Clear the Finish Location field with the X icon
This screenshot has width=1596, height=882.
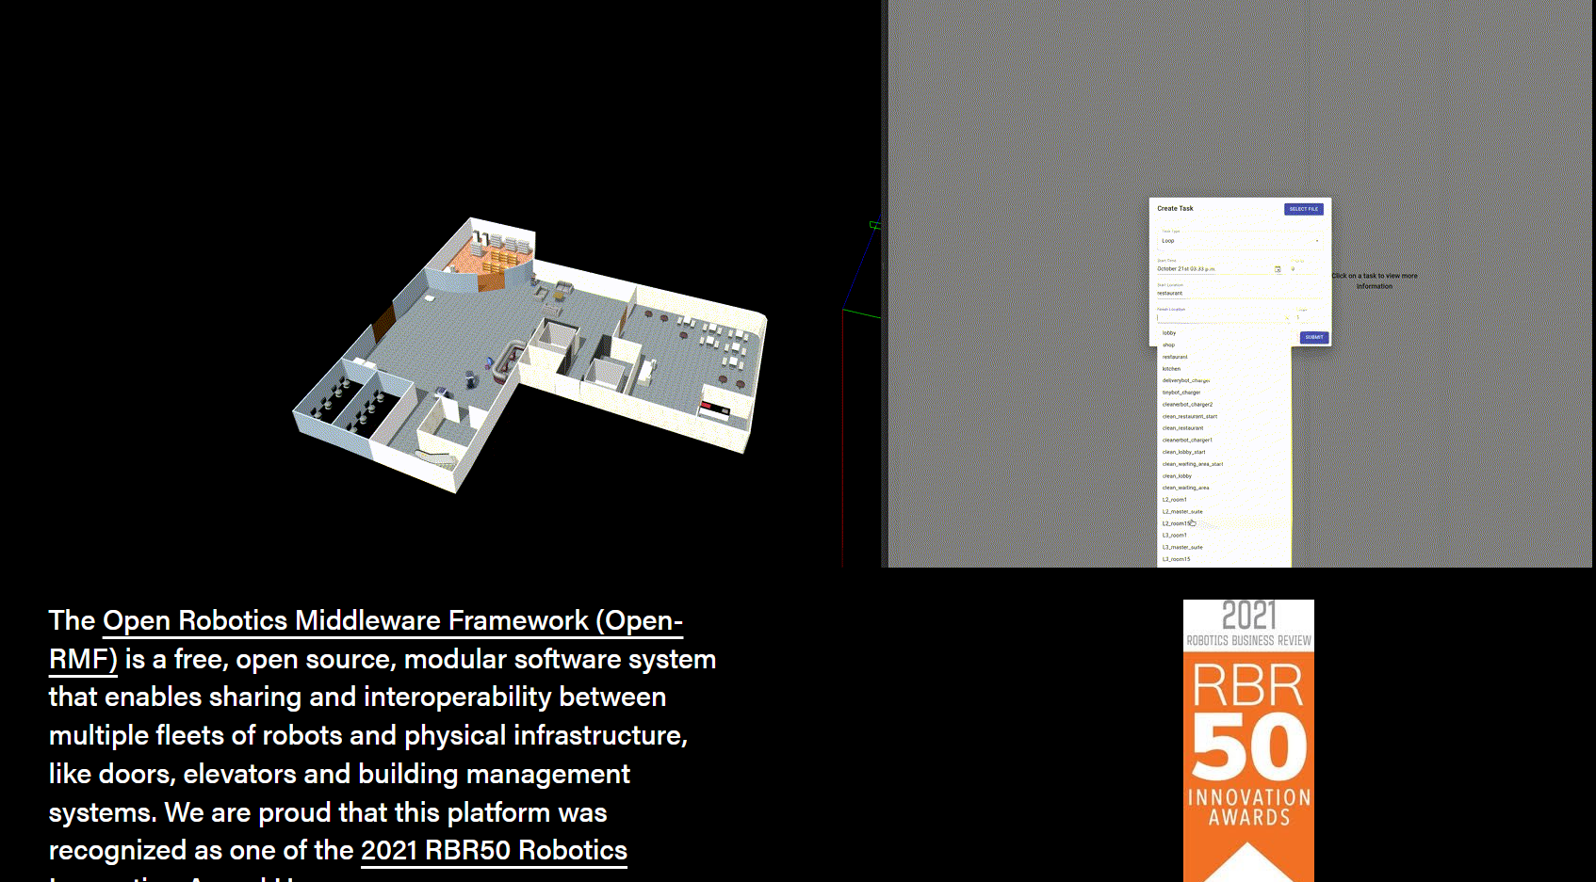coord(1288,318)
